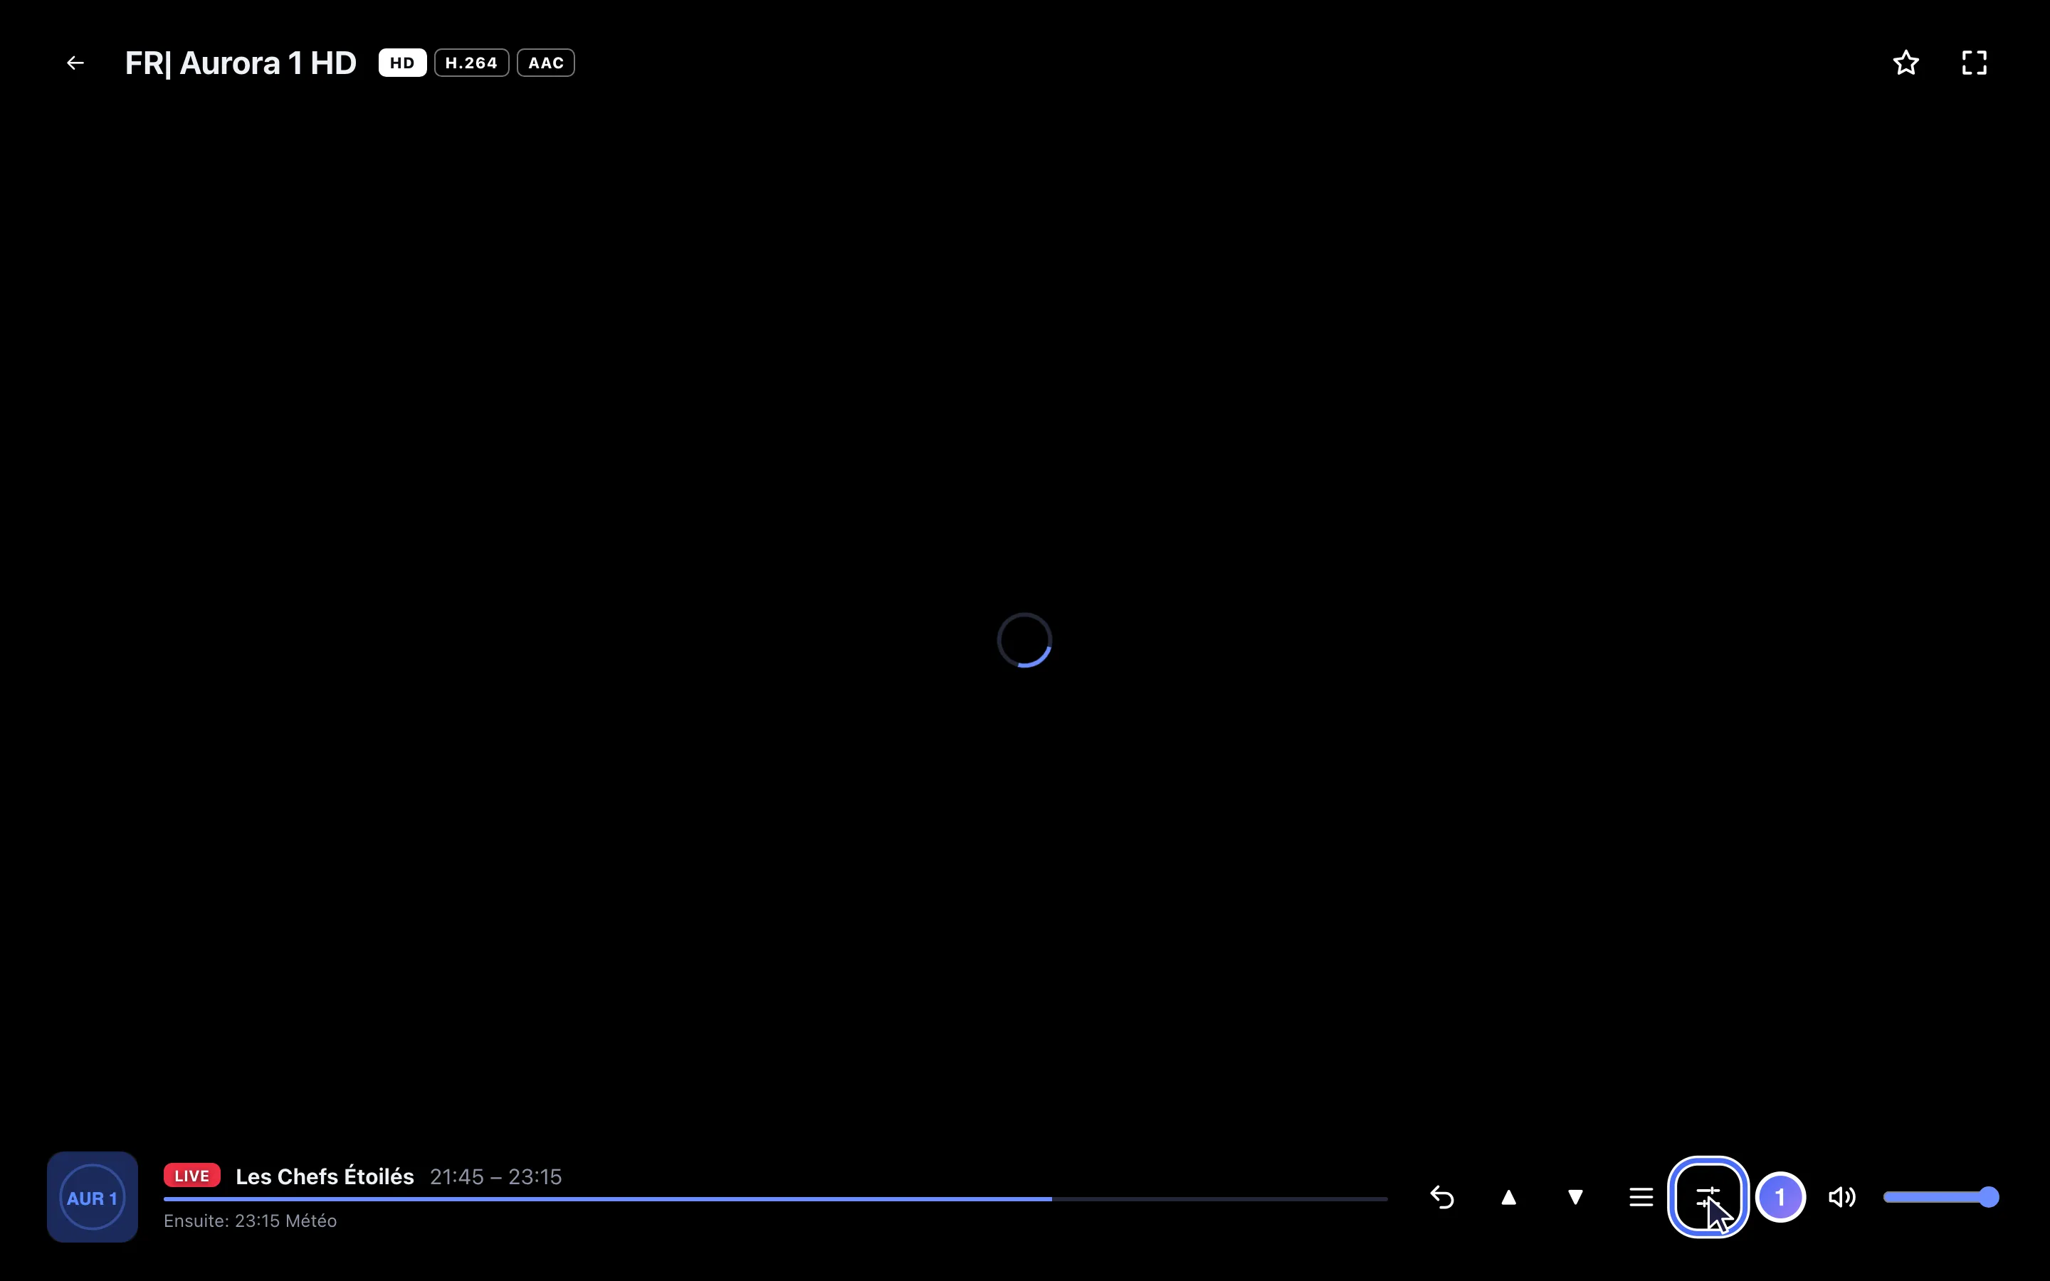
Task: Return to previous channel using undo arrow
Action: (1442, 1197)
